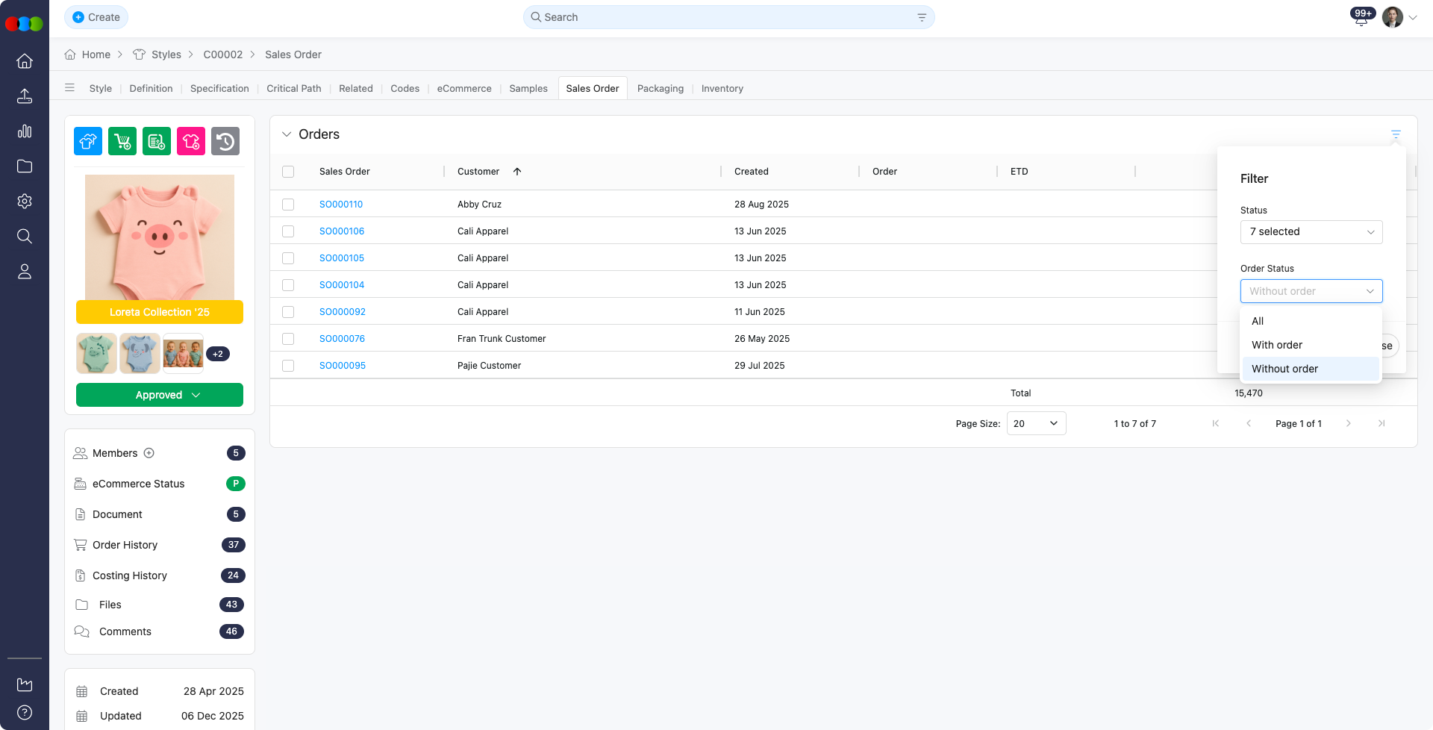
Task: Open the Orders filter icon
Action: [1396, 134]
